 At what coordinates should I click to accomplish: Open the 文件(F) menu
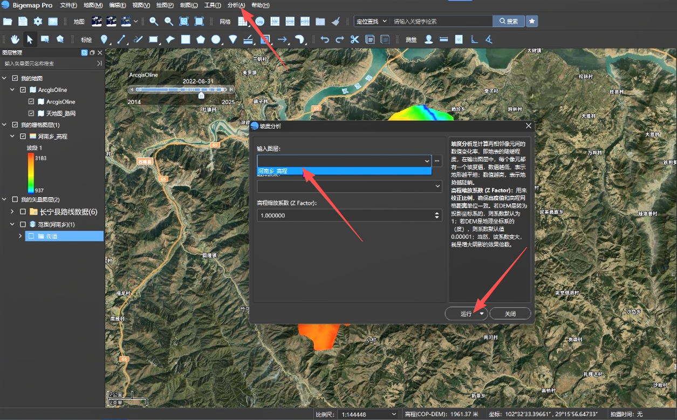[x=69, y=5]
